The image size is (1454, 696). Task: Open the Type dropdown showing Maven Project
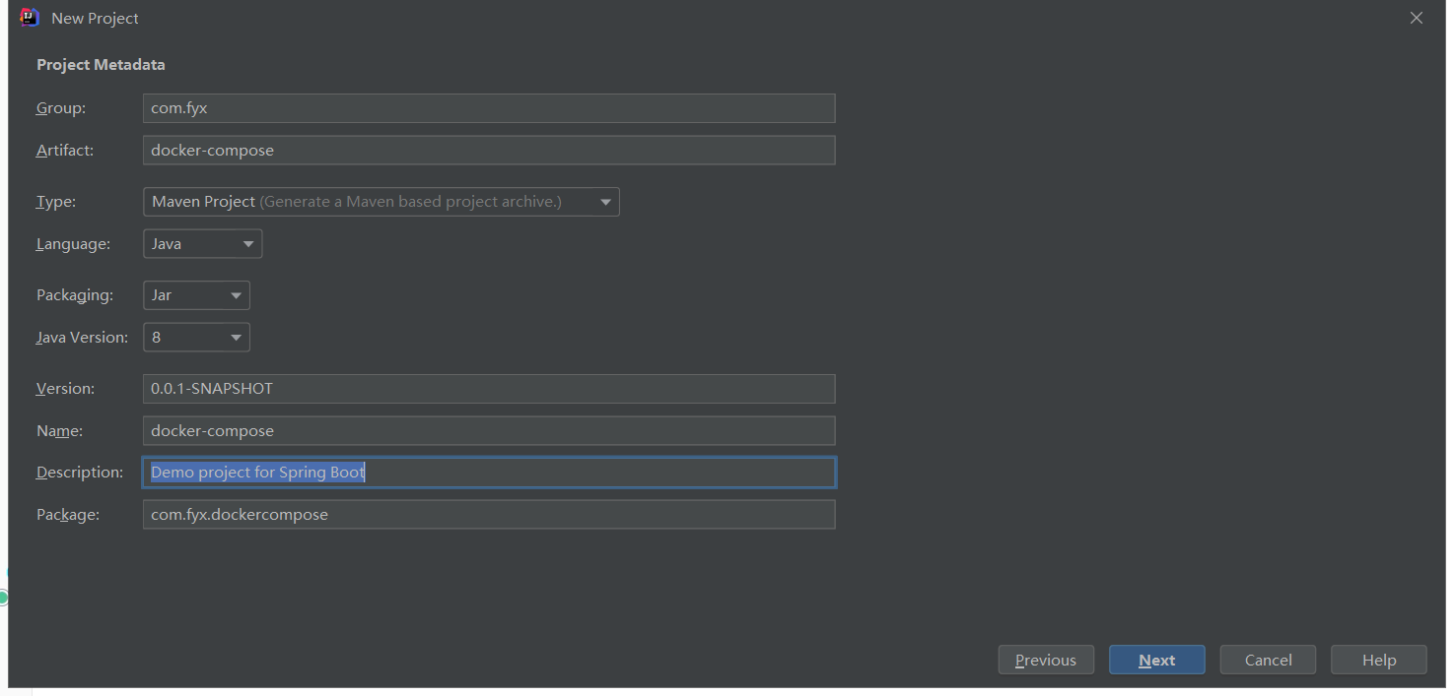(x=381, y=202)
